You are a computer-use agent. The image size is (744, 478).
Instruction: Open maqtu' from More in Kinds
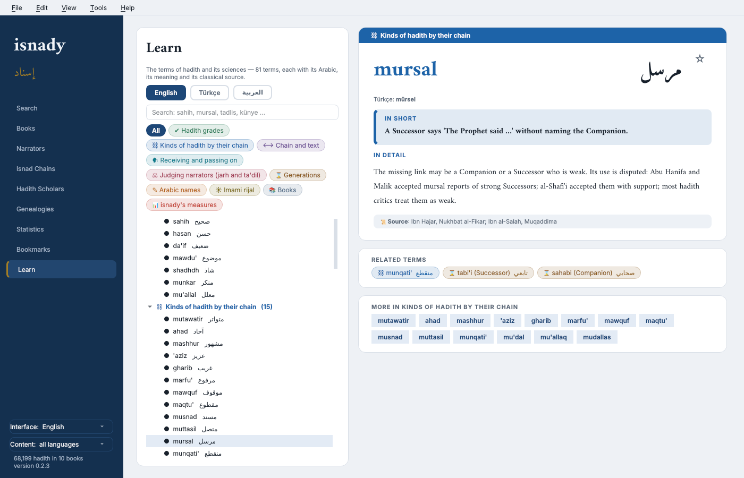click(x=656, y=321)
